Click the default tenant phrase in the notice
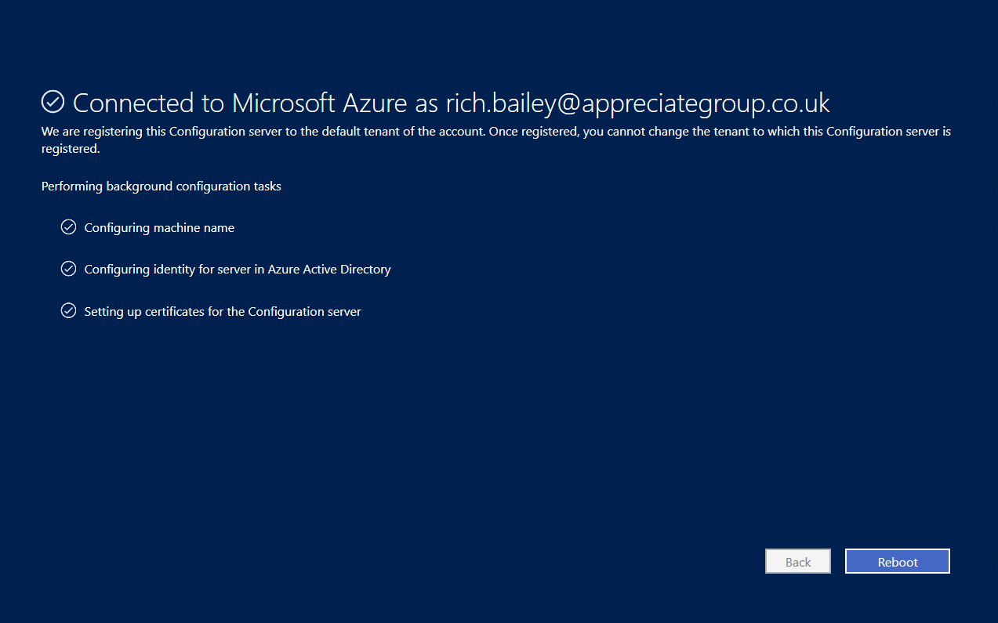This screenshot has width=998, height=623. click(x=373, y=132)
